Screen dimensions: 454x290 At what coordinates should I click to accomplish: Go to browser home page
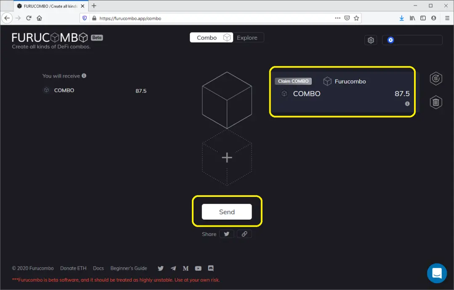[x=40, y=18]
